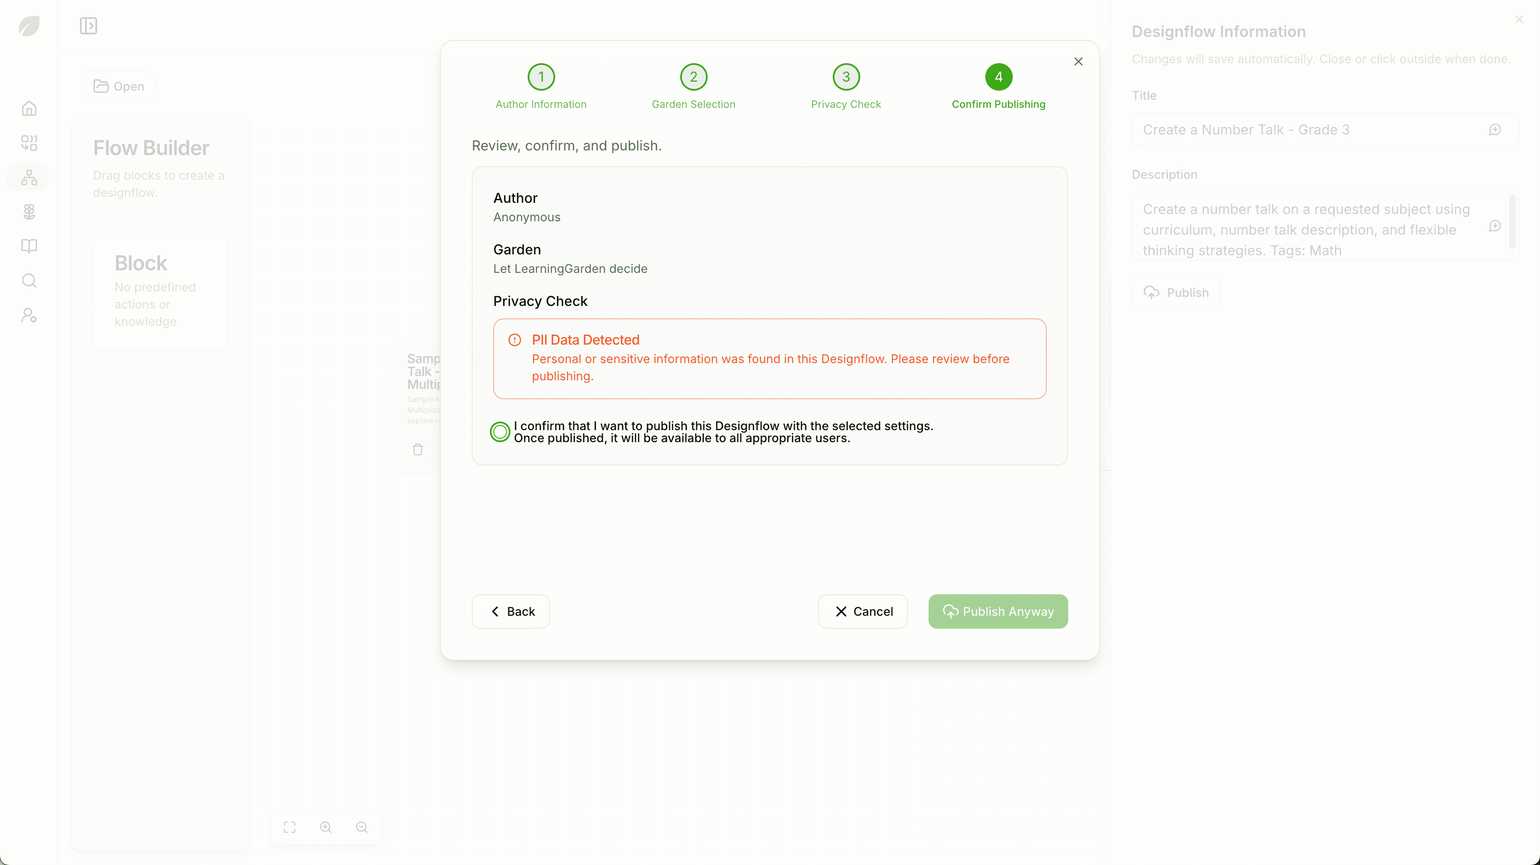The width and height of the screenshot is (1540, 865).
Task: Open the blocks grid sidebar icon
Action: [x=29, y=143]
